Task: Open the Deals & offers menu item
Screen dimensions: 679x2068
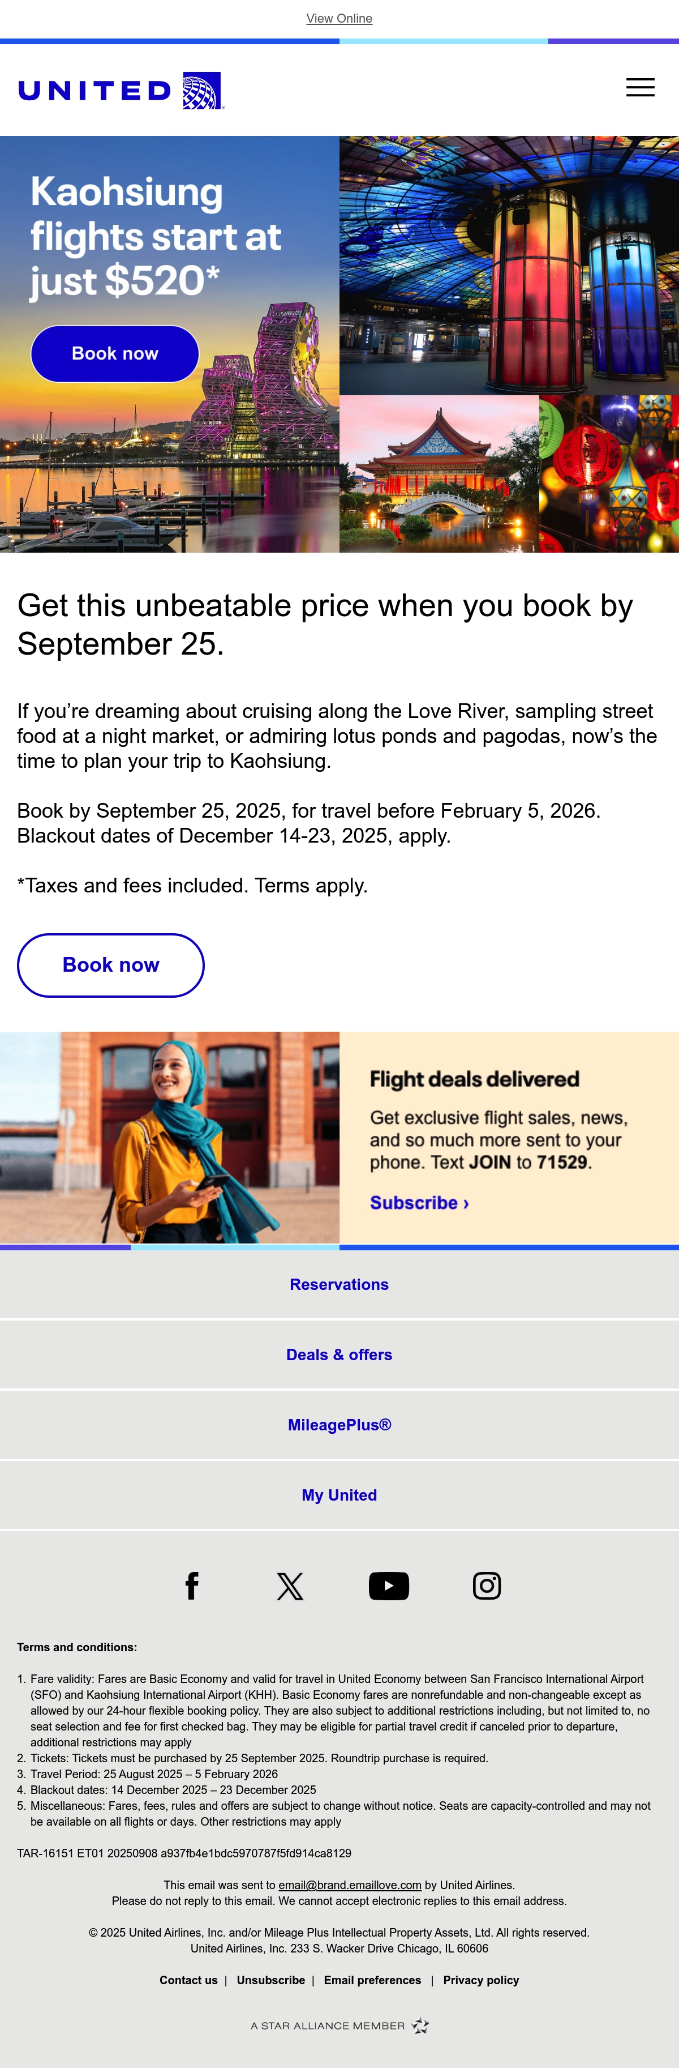Action: pos(339,1355)
